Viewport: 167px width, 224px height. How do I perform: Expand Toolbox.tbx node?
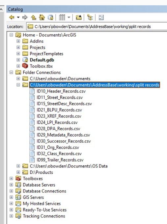18,66
